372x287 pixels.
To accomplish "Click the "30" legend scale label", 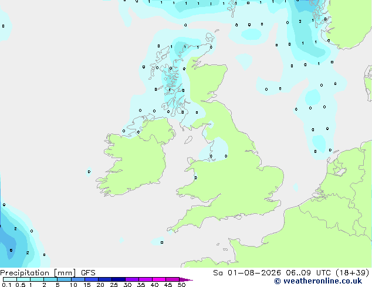I will click(127, 285).
